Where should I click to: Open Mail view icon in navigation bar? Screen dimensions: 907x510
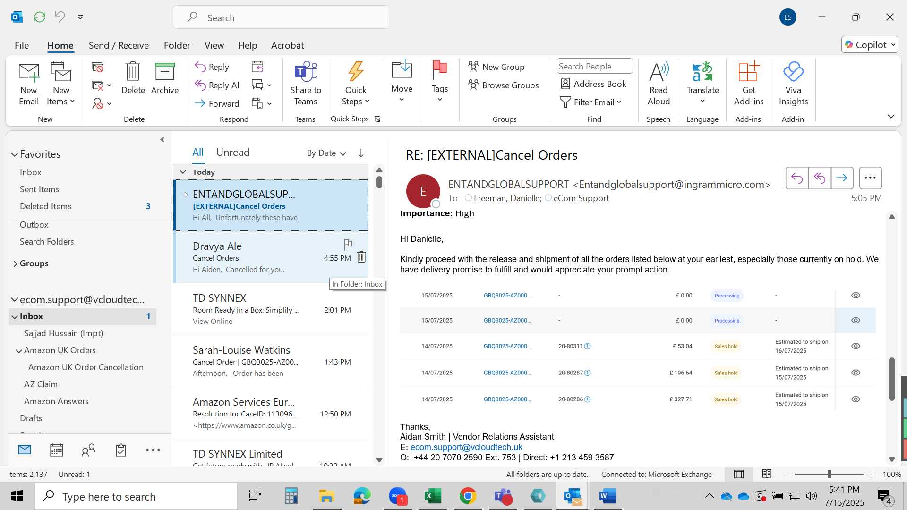(25, 450)
